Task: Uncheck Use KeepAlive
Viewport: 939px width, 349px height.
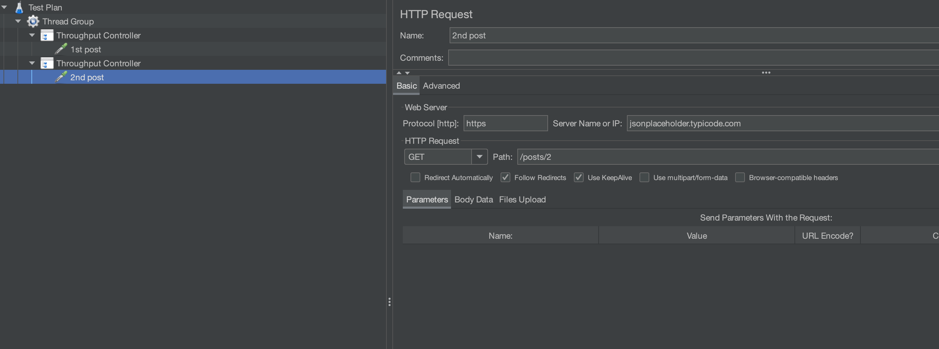Action: 578,177
